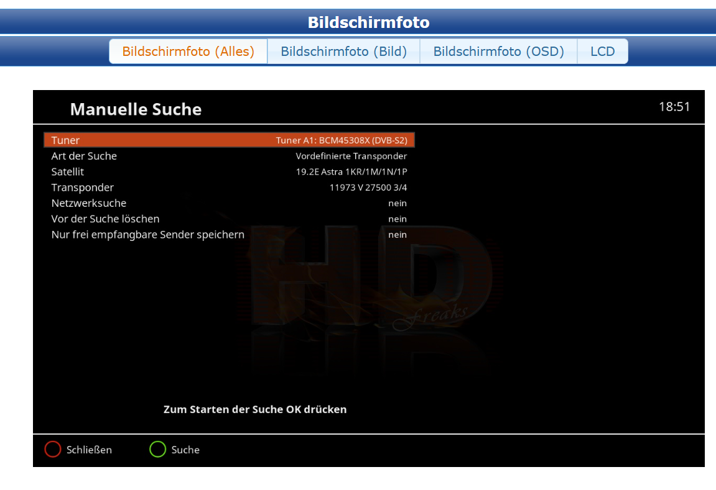Image resolution: width=716 pixels, height=490 pixels.
Task: Toggle Nur frei empfangbare Sender speichern value
Action: click(398, 235)
